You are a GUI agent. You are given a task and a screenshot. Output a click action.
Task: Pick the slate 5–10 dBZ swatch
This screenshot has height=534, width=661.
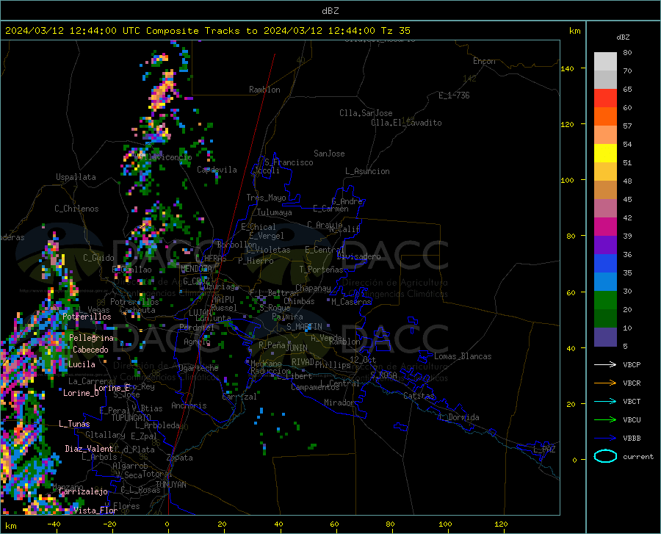point(605,337)
